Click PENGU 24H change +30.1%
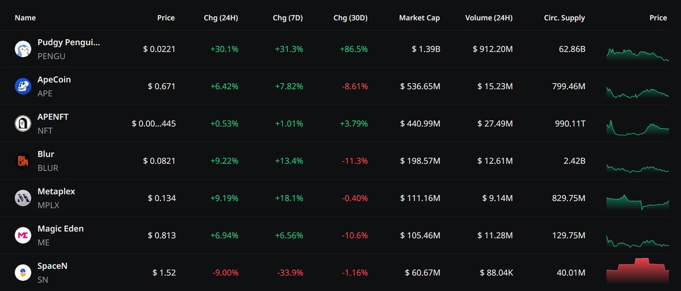The height and width of the screenshot is (291, 681). point(224,49)
